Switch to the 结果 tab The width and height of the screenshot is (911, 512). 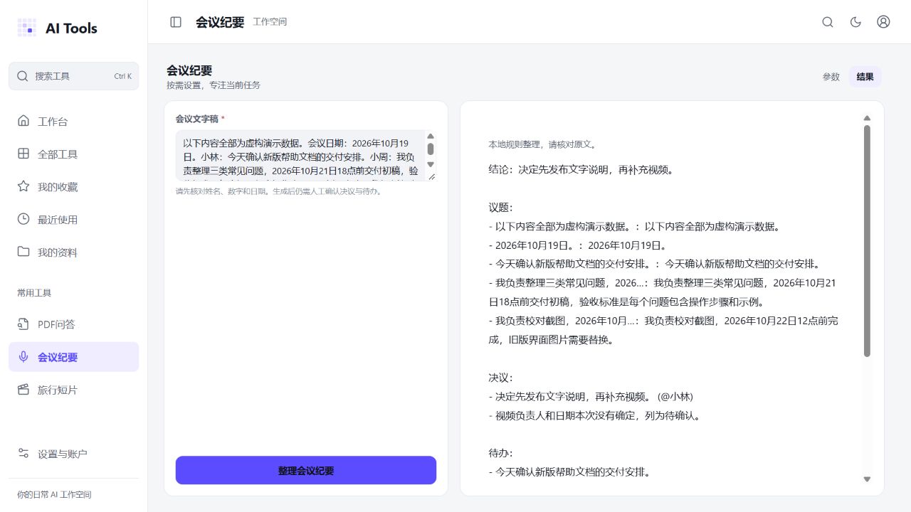(x=865, y=77)
